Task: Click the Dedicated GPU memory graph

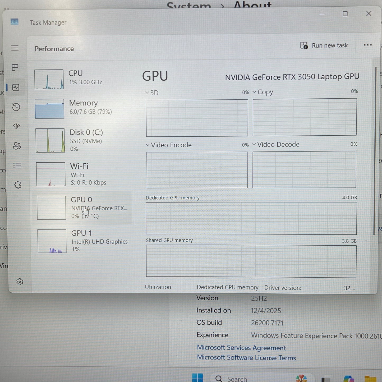Action: tap(251, 218)
